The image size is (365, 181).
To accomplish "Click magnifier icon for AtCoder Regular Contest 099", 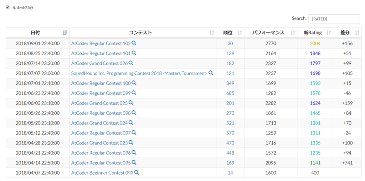I will coord(134,93).
